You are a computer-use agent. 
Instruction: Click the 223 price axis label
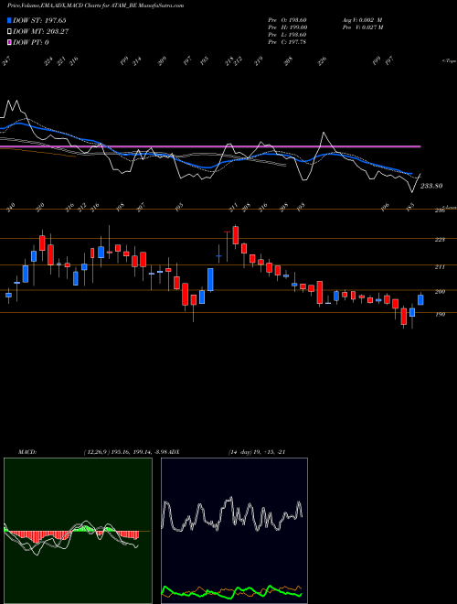(x=440, y=240)
